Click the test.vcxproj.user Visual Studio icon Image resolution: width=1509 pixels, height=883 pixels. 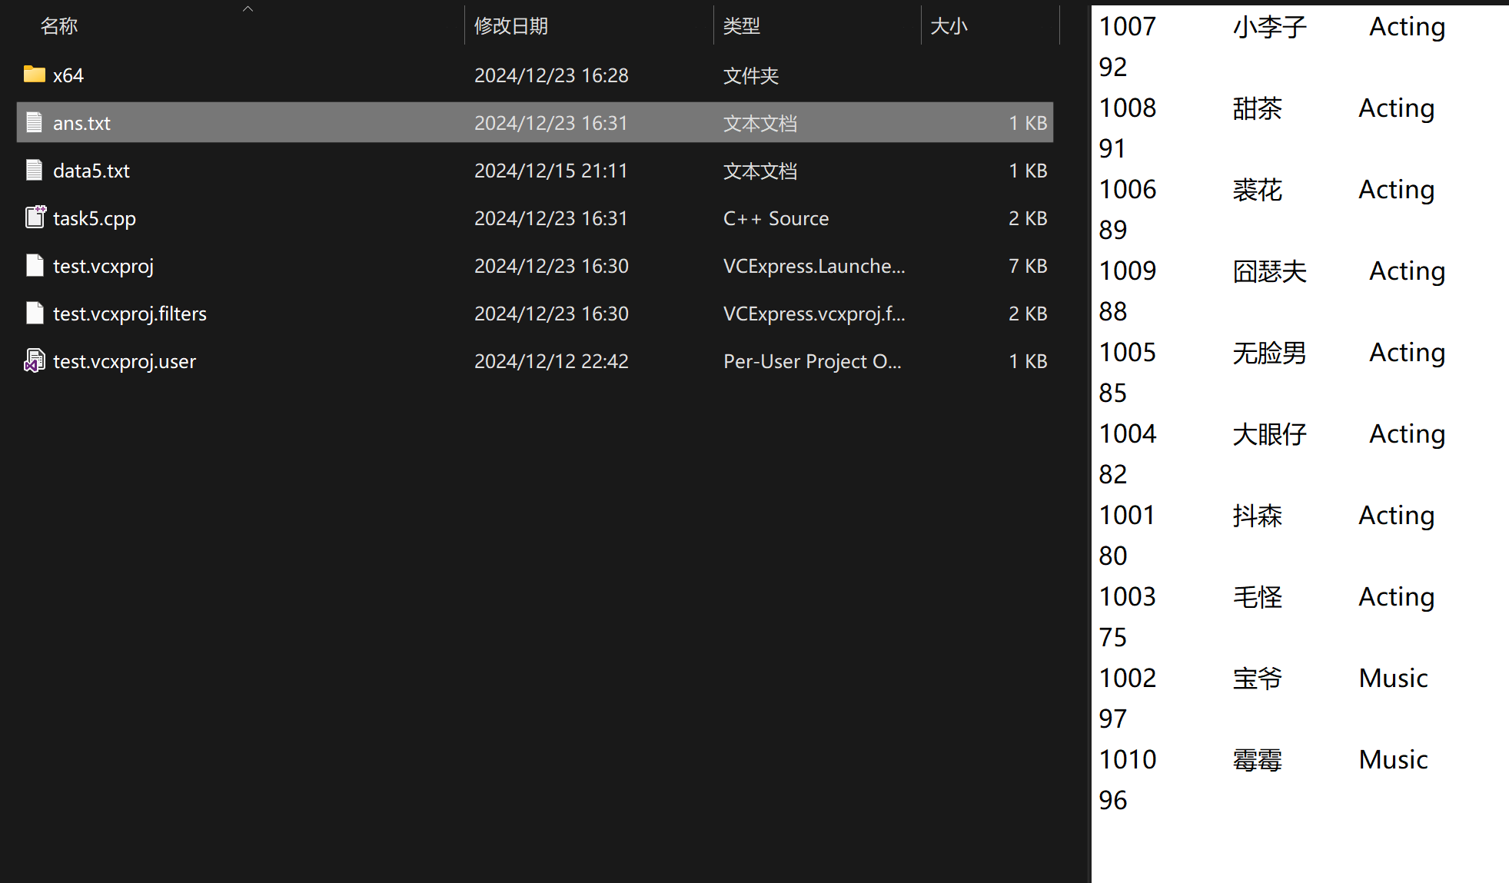34,360
